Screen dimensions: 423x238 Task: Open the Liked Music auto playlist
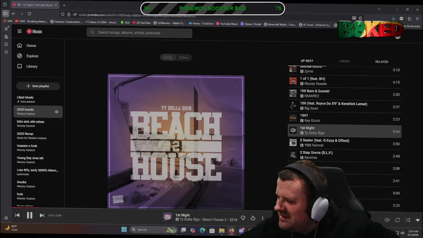(x=38, y=99)
